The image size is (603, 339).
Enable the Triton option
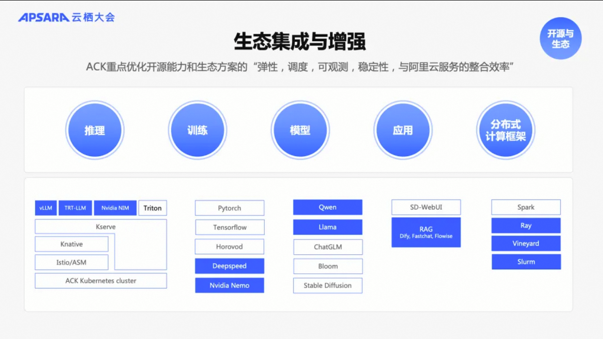point(152,208)
